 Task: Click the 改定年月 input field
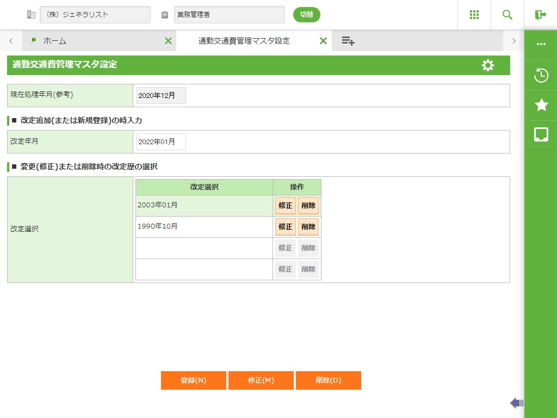tap(161, 142)
